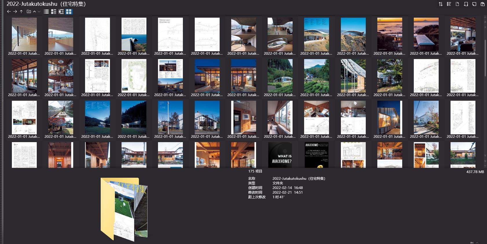
Task: Jump to next folder with down chevron
Action: (x=39, y=12)
